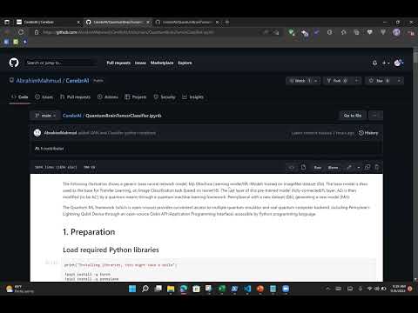Screen dimensions: 418x313
Task: Open the Projects tab
Action: [136, 97]
